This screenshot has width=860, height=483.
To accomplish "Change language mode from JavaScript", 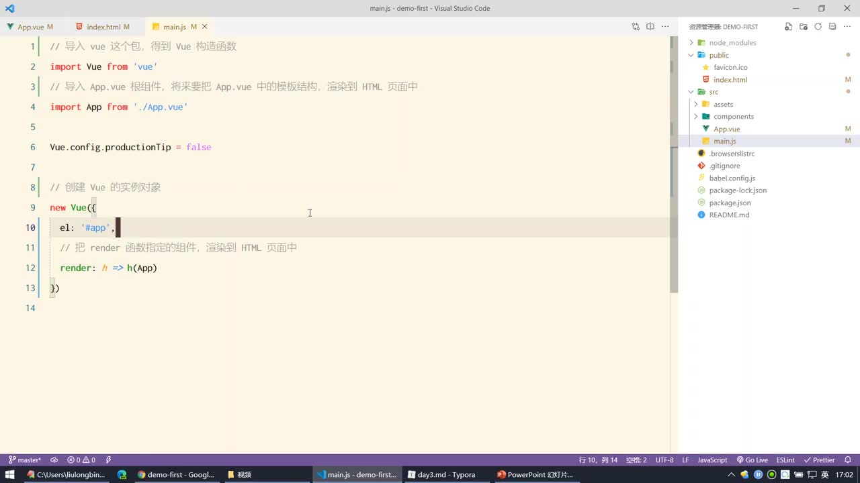I will [x=712, y=460].
